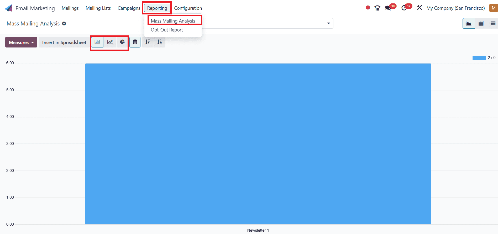Expand the Measures dropdown
498x234 pixels.
pyautogui.click(x=21, y=42)
